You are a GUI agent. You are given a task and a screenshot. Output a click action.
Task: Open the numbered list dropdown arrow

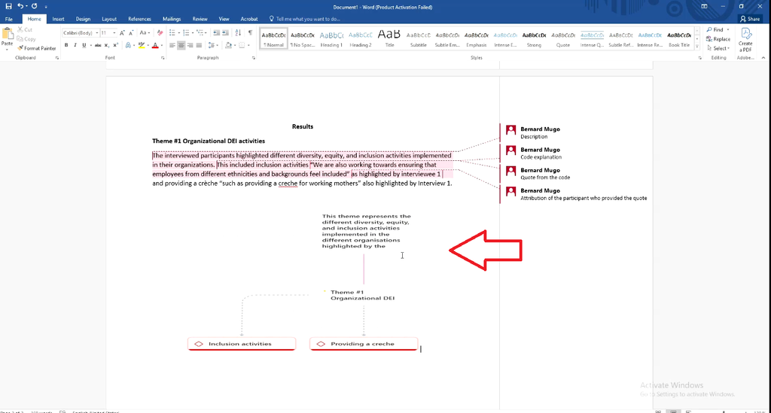point(192,33)
